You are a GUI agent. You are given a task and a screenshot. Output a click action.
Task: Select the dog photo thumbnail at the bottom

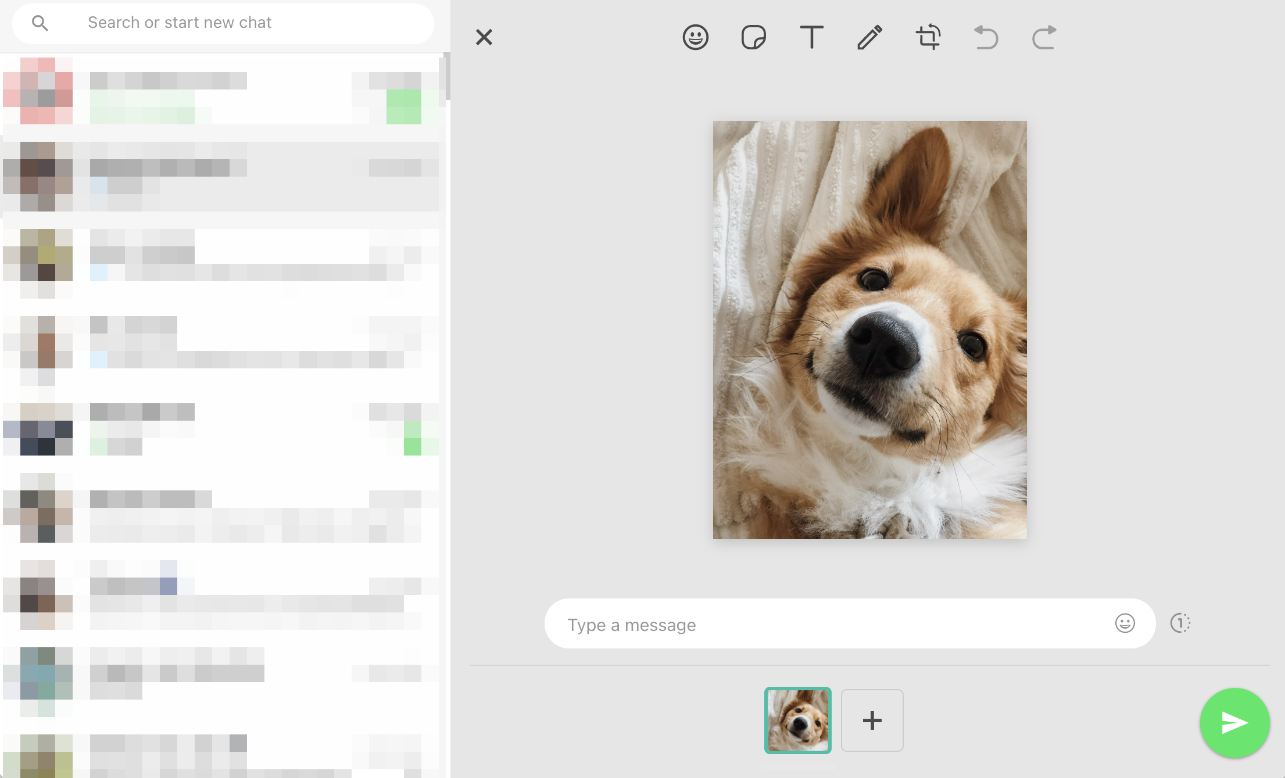[x=798, y=720]
